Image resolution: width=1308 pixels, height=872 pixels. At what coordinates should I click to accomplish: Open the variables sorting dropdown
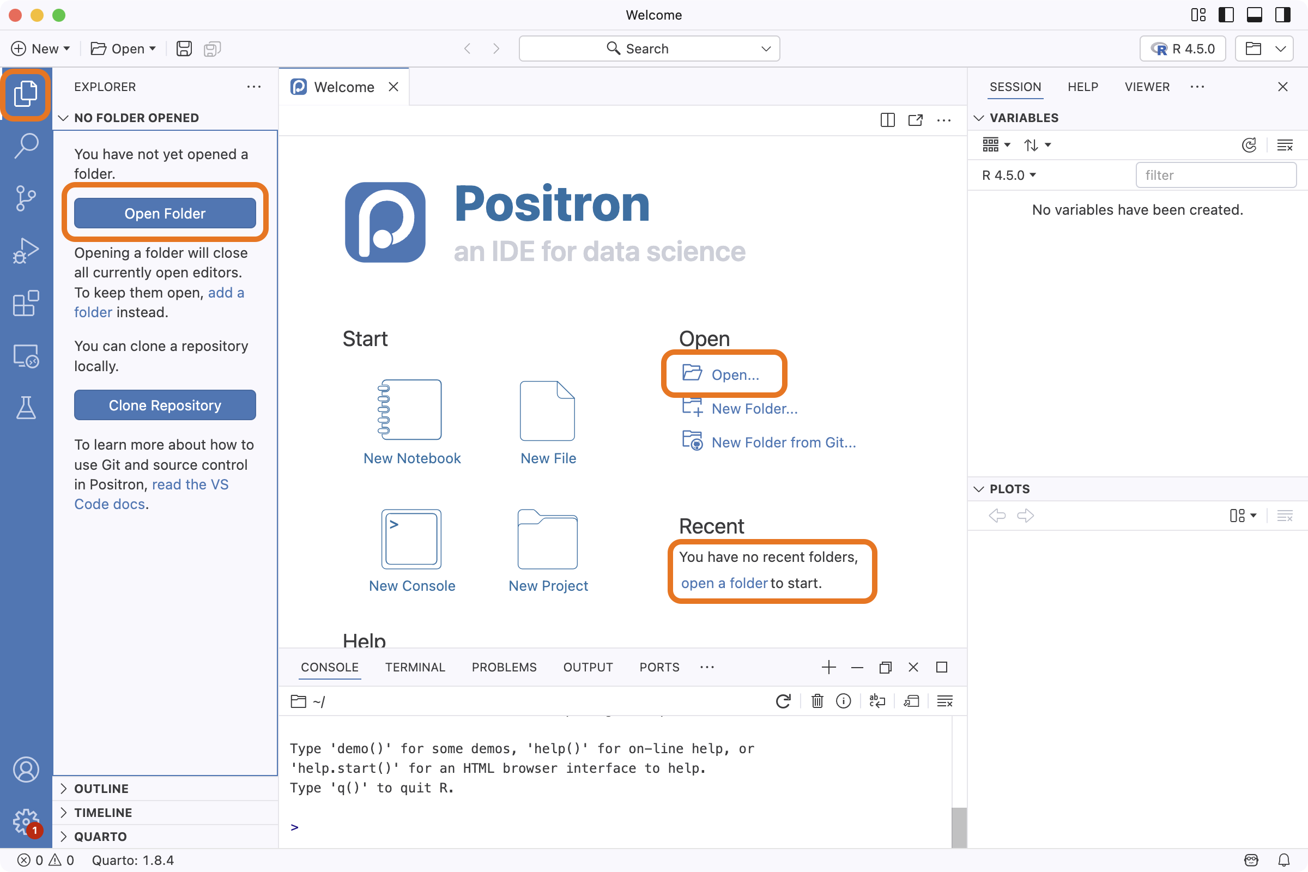point(1037,145)
